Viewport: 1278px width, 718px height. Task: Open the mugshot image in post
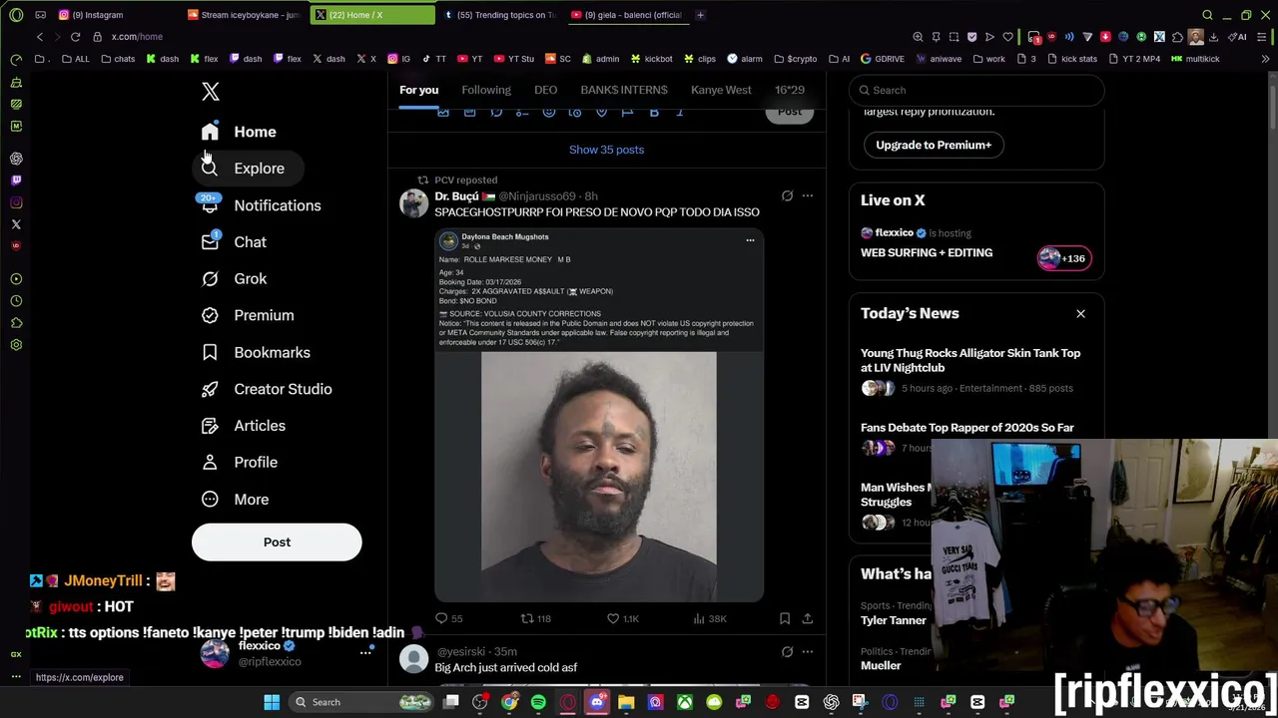coord(599,416)
